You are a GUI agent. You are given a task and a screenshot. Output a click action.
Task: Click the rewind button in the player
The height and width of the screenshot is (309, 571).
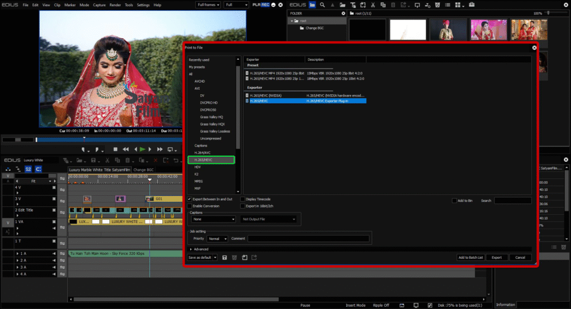[x=125, y=149]
